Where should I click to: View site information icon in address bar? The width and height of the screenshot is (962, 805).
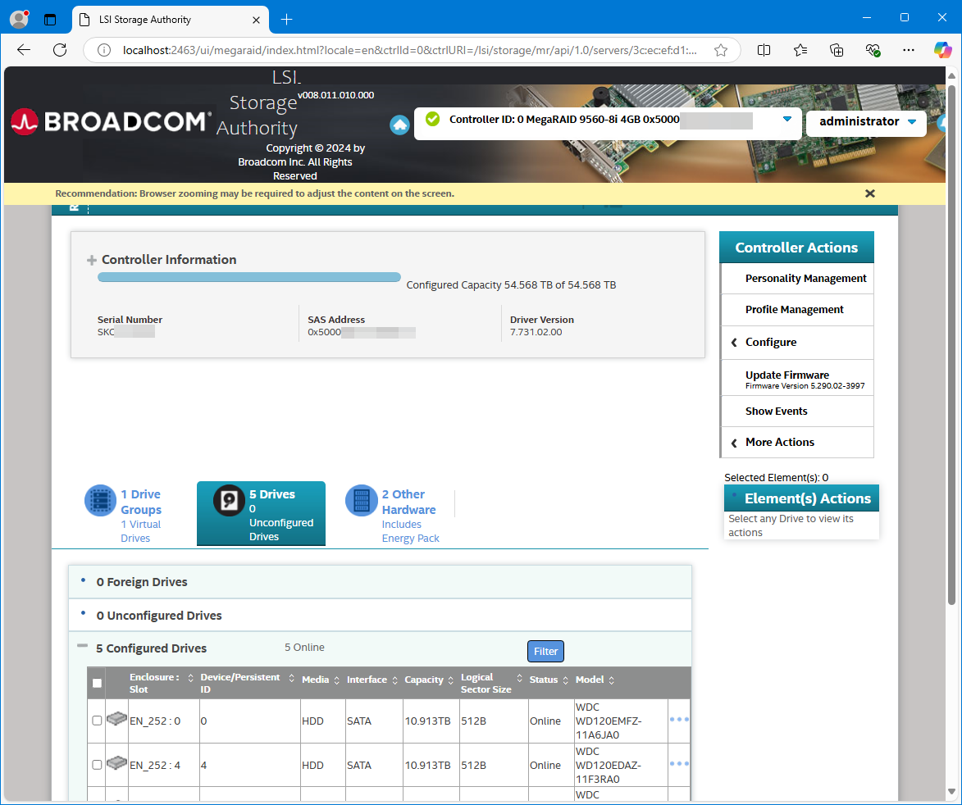[104, 50]
